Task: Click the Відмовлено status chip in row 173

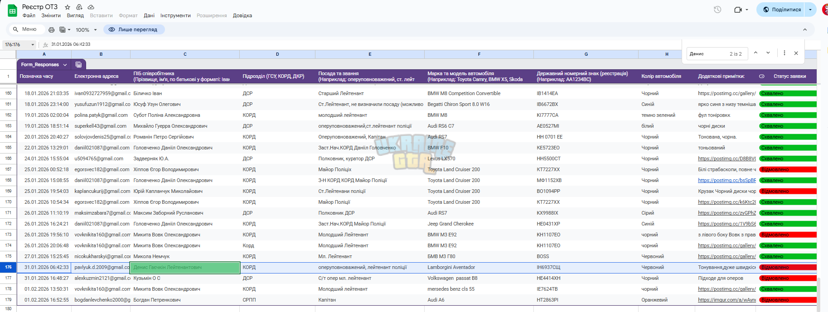Action: [x=788, y=235]
